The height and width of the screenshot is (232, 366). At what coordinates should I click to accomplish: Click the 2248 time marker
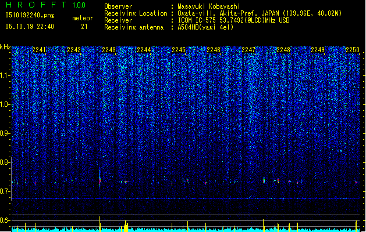[283, 50]
